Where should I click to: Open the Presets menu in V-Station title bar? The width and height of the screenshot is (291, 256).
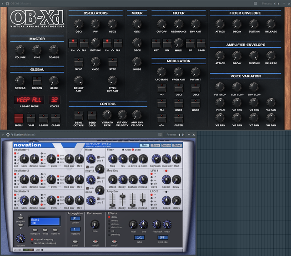click(171, 135)
